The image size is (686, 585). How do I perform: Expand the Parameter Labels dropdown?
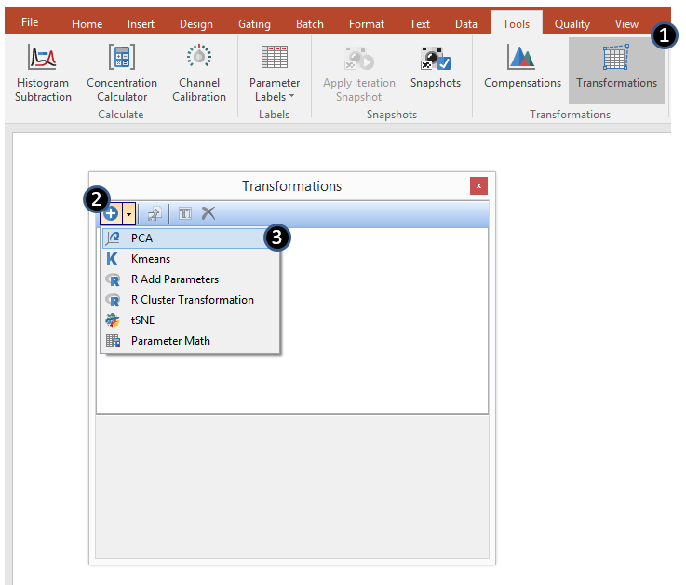[x=274, y=89]
